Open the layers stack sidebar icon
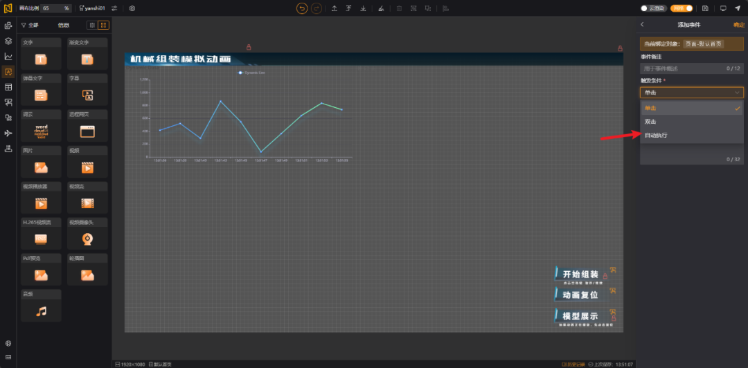Image resolution: width=748 pixels, height=368 pixels. (x=8, y=41)
